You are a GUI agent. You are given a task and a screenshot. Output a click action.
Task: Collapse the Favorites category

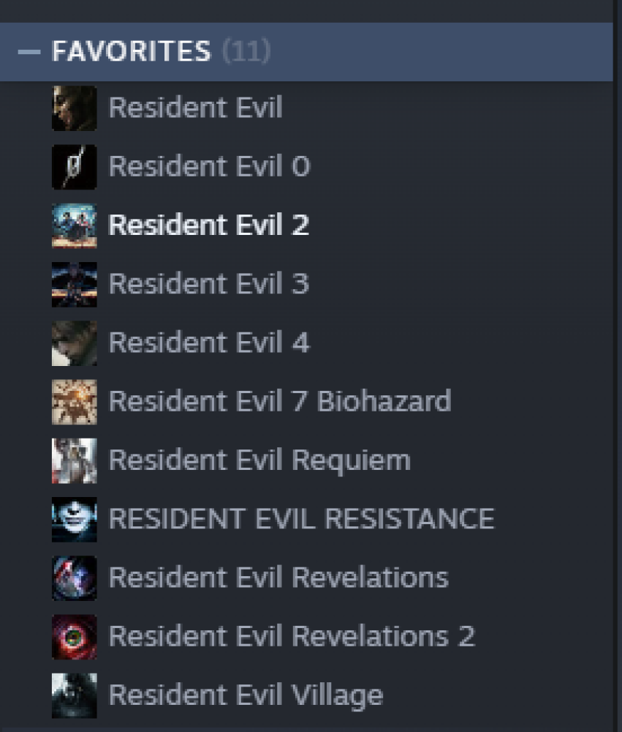coord(29,51)
